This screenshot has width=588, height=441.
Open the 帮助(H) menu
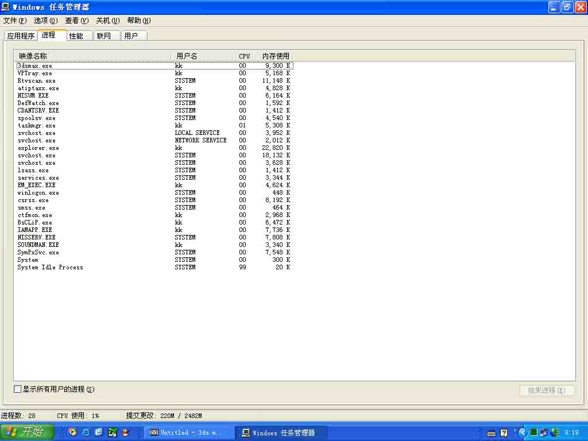pyautogui.click(x=139, y=21)
